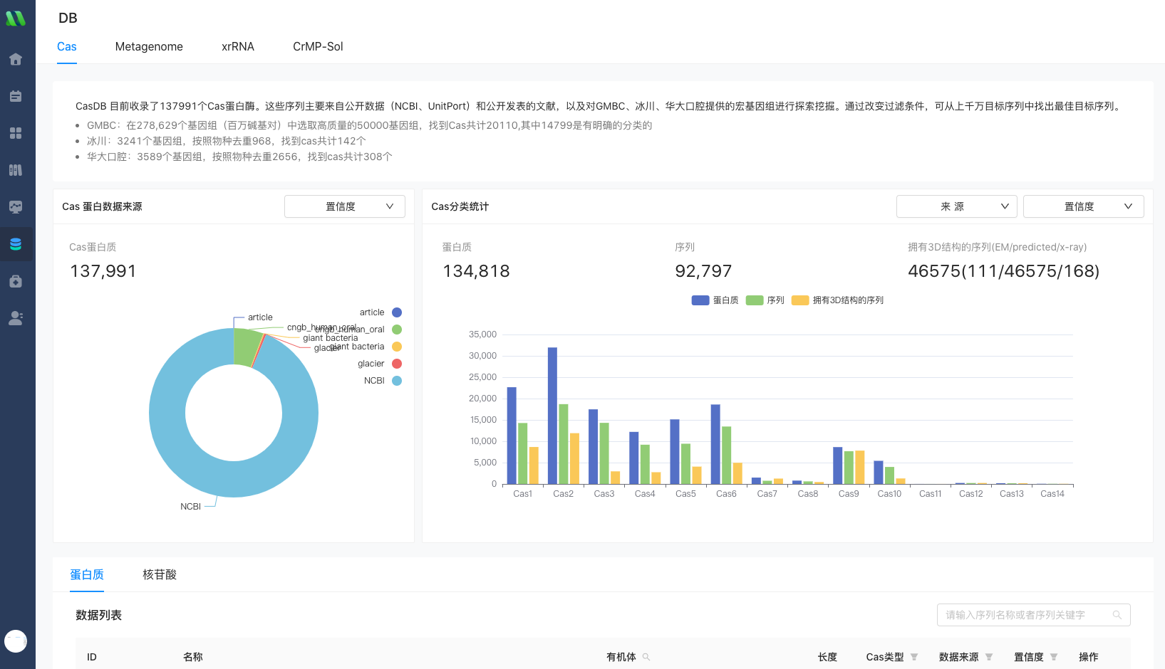1165x669 pixels.
Task: Open the user profile icon in sidebar
Action: coord(16,318)
